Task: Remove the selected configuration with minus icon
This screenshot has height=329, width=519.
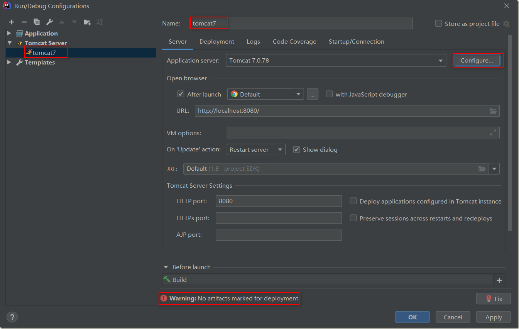Action: click(x=24, y=22)
